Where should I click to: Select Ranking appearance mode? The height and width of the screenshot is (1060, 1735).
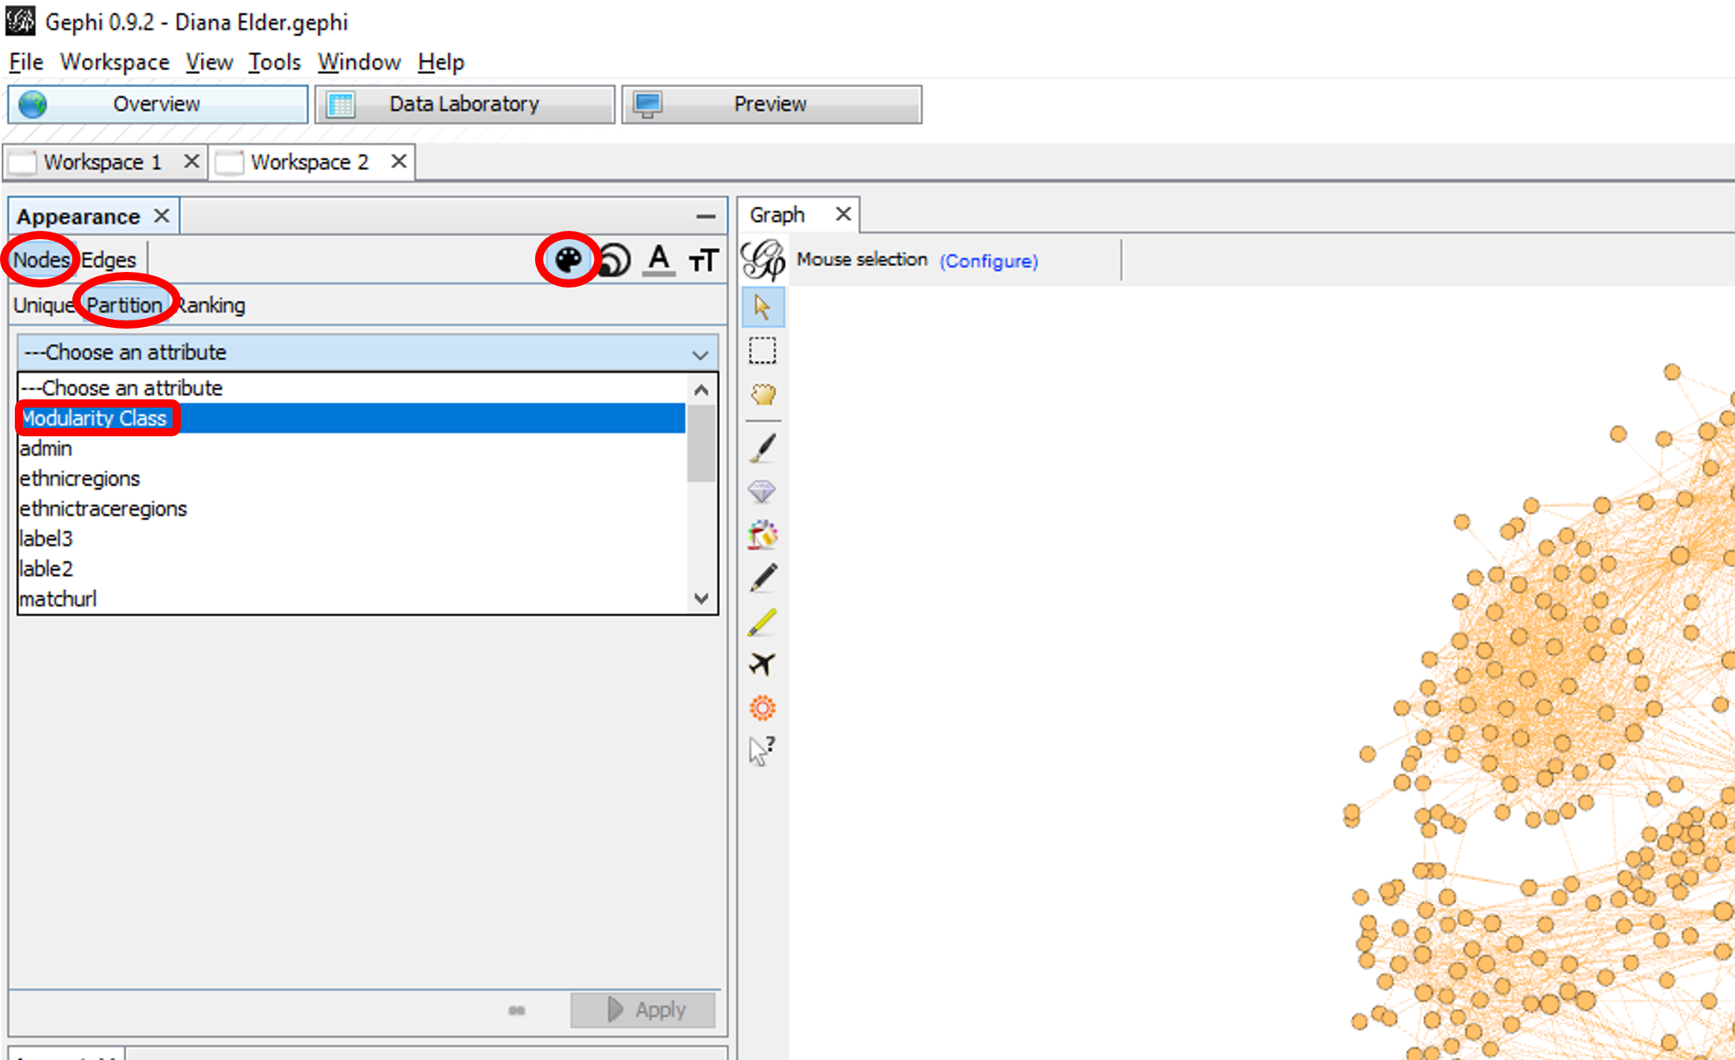click(x=211, y=305)
